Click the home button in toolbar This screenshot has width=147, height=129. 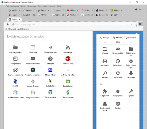8,24
